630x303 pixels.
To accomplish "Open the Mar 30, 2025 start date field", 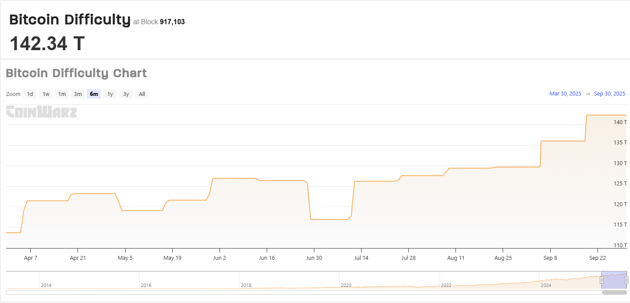I will [x=565, y=93].
